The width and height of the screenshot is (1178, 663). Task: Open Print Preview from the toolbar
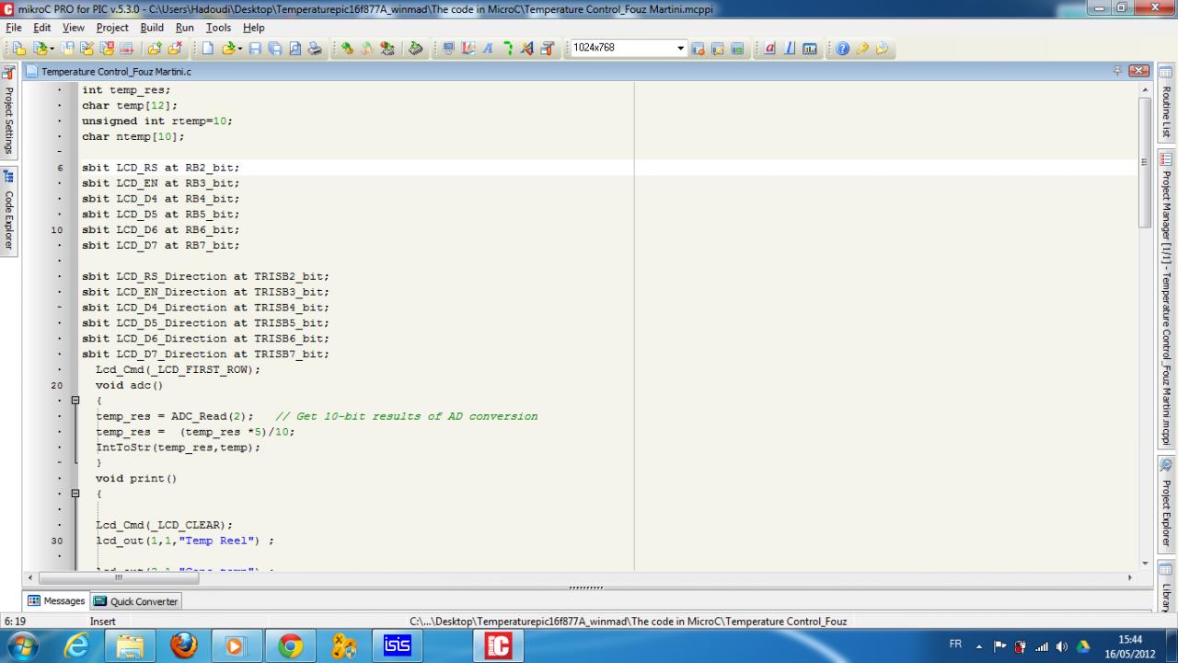[294, 48]
